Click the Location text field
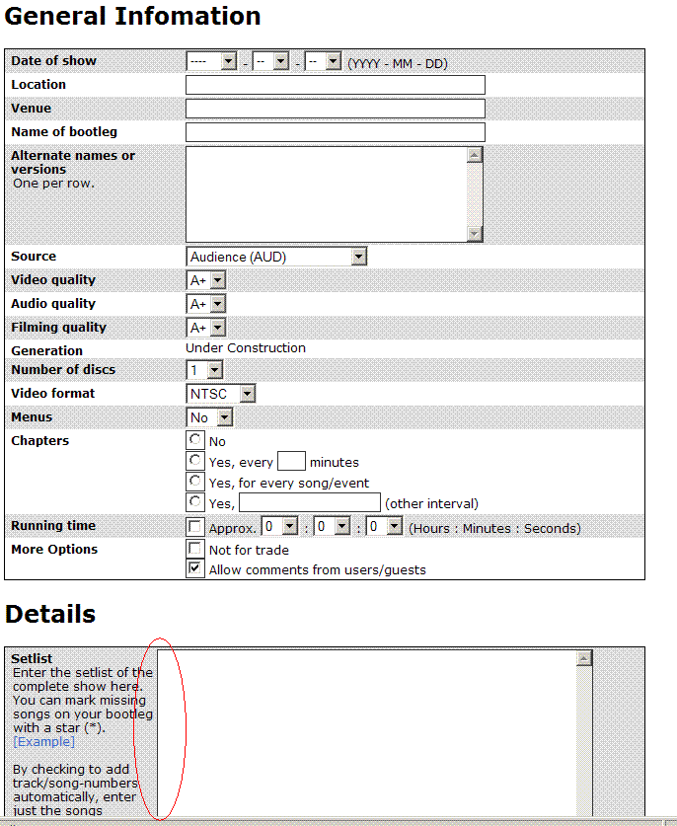677x826 pixels. coord(335,85)
